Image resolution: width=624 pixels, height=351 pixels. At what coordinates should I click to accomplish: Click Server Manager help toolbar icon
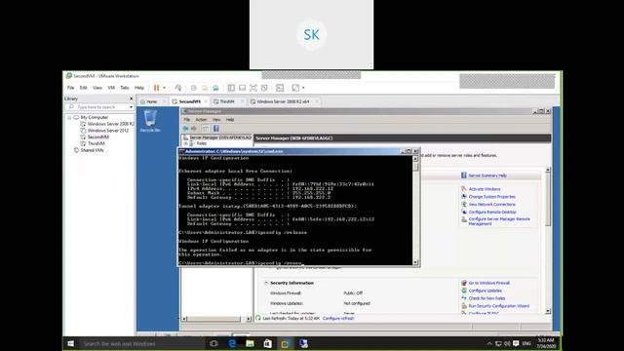pyautogui.click(x=216, y=129)
